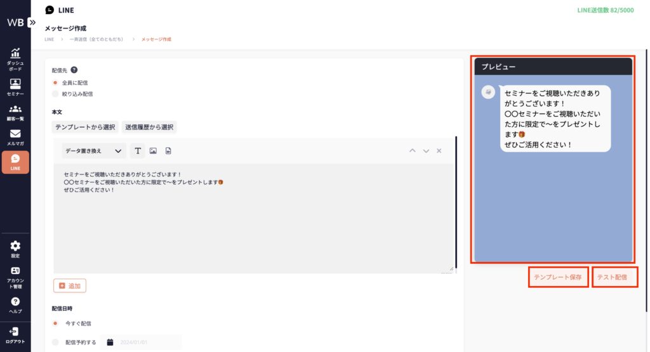Go to セミナー in the sidebar
650x352 pixels.
coord(15,83)
